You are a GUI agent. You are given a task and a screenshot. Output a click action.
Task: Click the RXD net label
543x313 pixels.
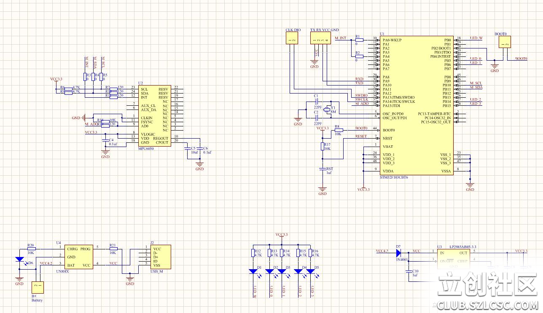359,79
